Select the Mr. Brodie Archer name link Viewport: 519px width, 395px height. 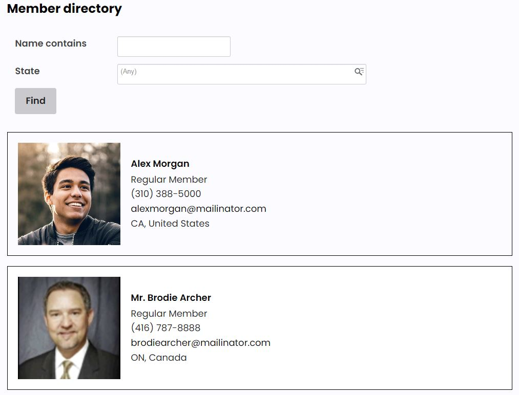point(171,298)
